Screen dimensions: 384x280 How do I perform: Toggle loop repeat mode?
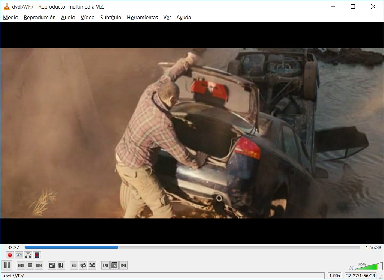(x=83, y=265)
